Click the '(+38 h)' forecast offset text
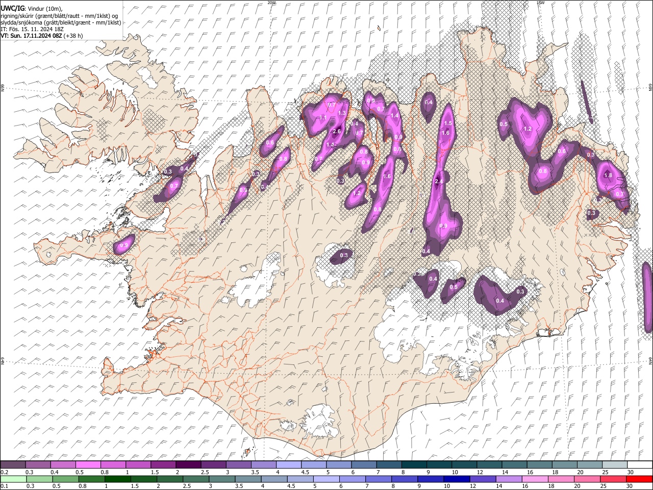Screen dimensions: 653x490 pyautogui.click(x=73, y=36)
